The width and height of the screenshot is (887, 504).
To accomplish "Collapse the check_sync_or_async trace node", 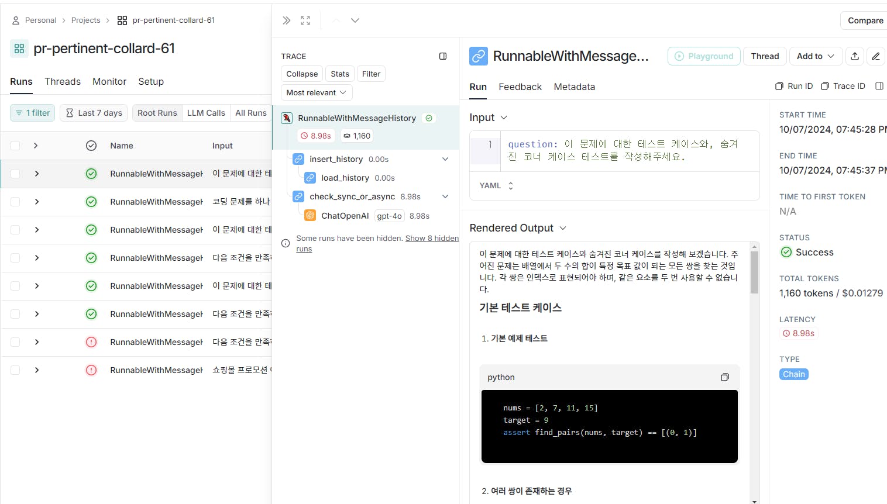I will click(x=445, y=196).
